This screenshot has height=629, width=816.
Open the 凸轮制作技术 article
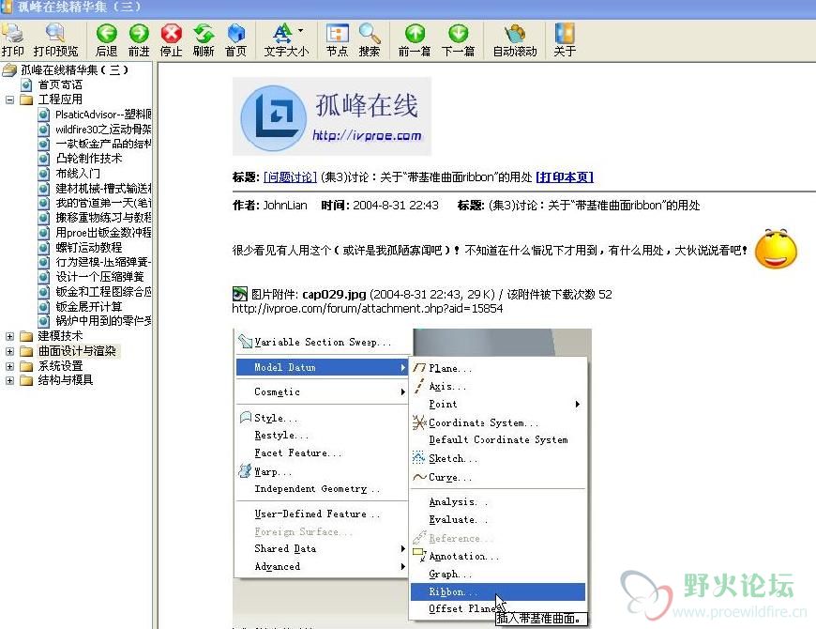(88, 159)
